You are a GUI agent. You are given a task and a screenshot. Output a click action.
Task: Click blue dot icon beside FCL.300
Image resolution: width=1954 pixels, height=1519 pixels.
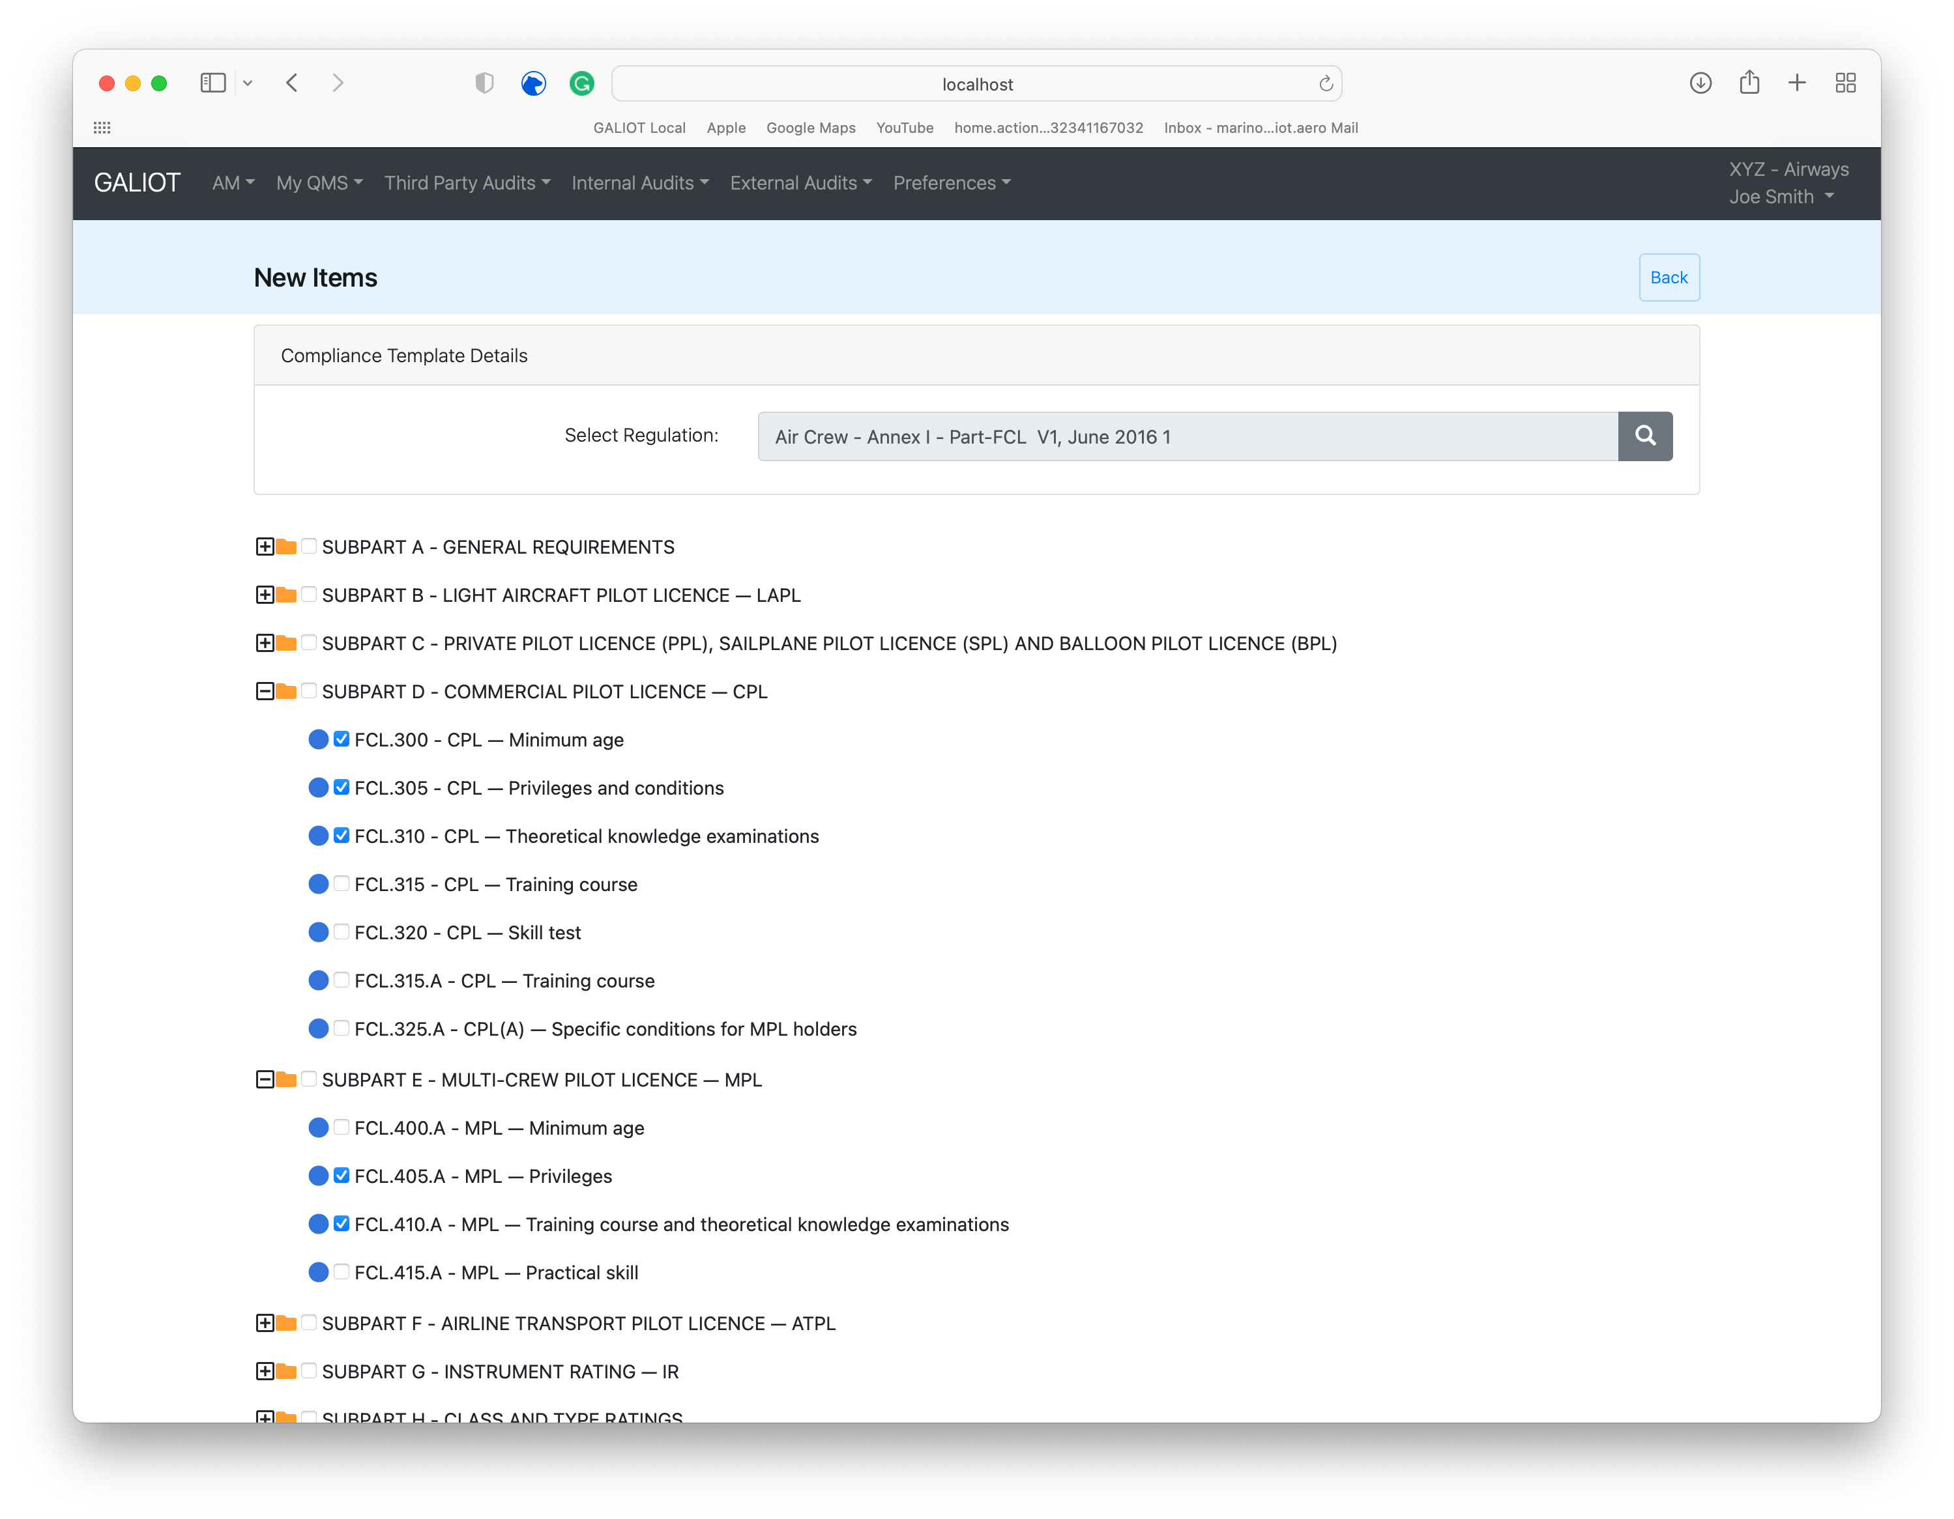pyautogui.click(x=319, y=739)
